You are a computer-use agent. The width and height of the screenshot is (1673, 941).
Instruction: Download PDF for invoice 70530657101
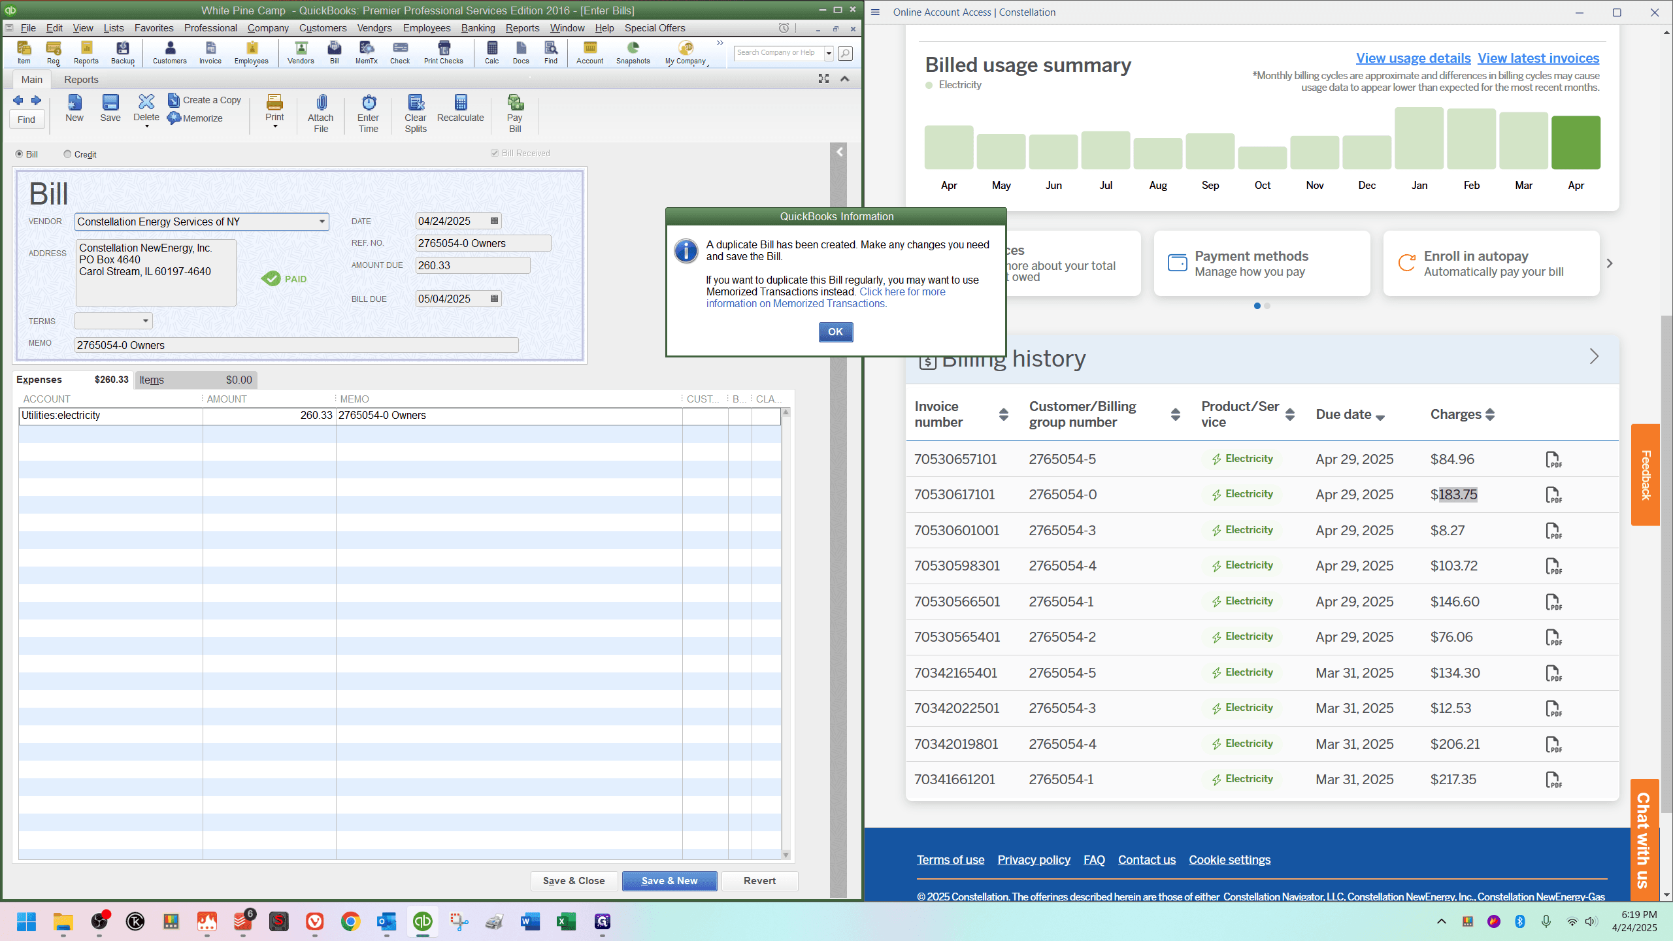point(1553,459)
